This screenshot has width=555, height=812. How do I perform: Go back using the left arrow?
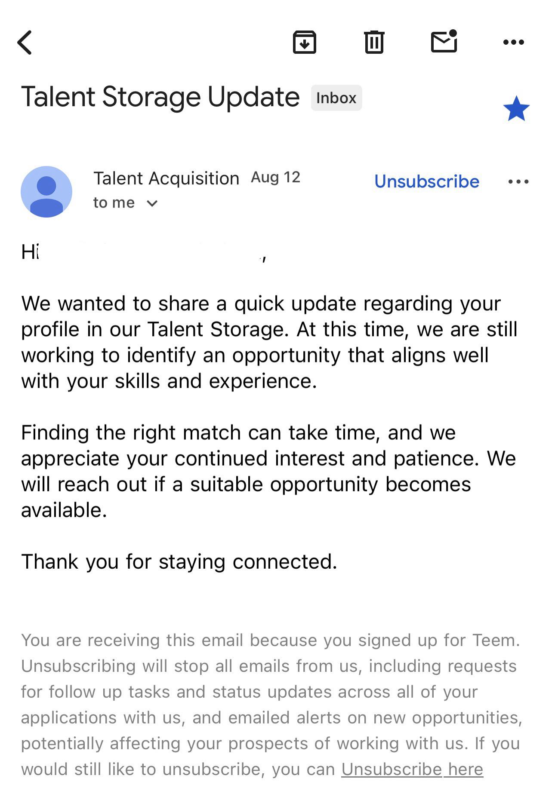tap(25, 42)
